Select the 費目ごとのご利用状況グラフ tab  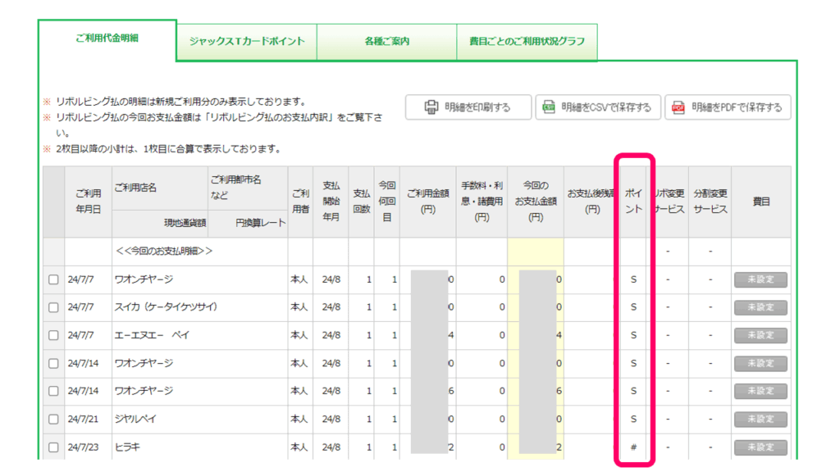pos(527,41)
